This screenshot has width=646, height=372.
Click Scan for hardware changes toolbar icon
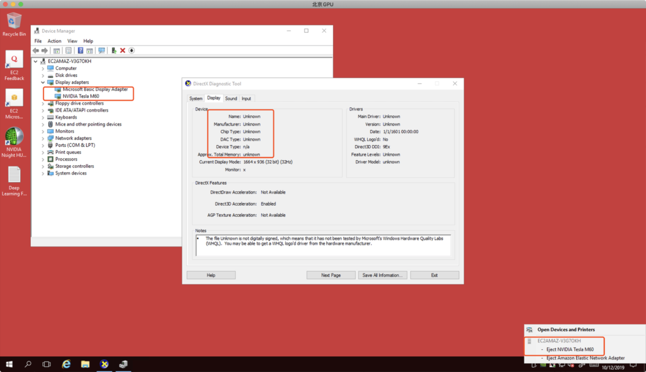tap(102, 50)
